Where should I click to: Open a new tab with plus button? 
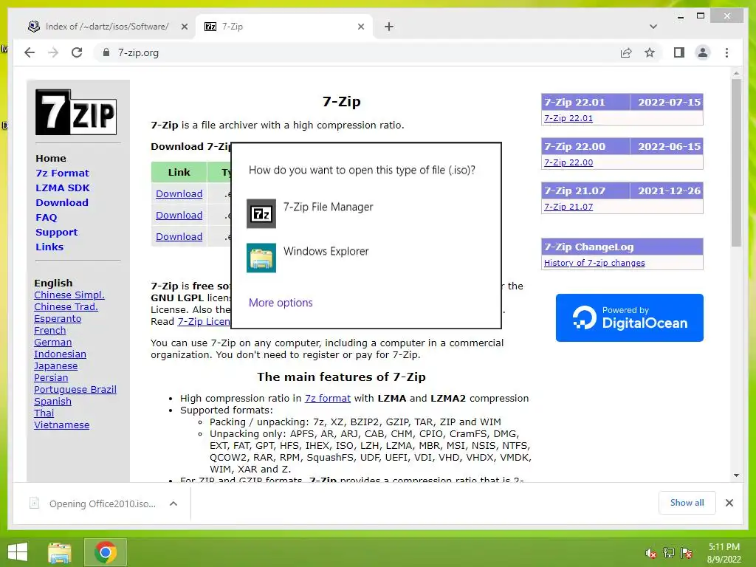pyautogui.click(x=389, y=27)
